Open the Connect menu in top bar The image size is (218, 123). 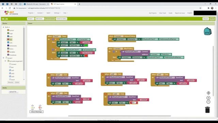[x=40, y=13]
